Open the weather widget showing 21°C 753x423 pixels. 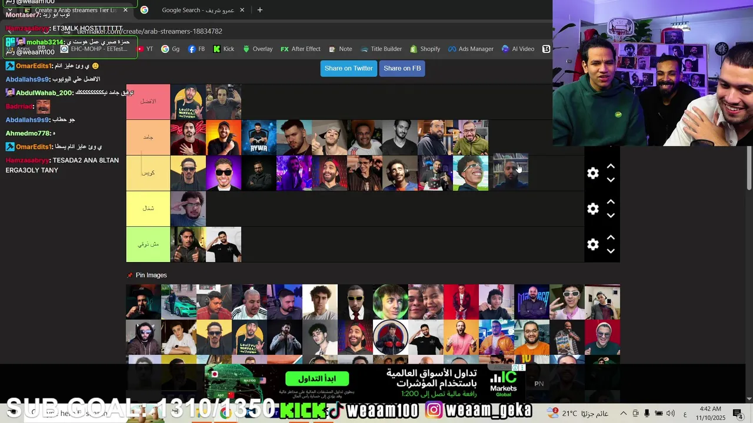coord(578,414)
